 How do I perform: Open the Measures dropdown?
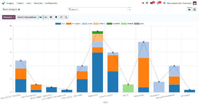click(x=9, y=17)
